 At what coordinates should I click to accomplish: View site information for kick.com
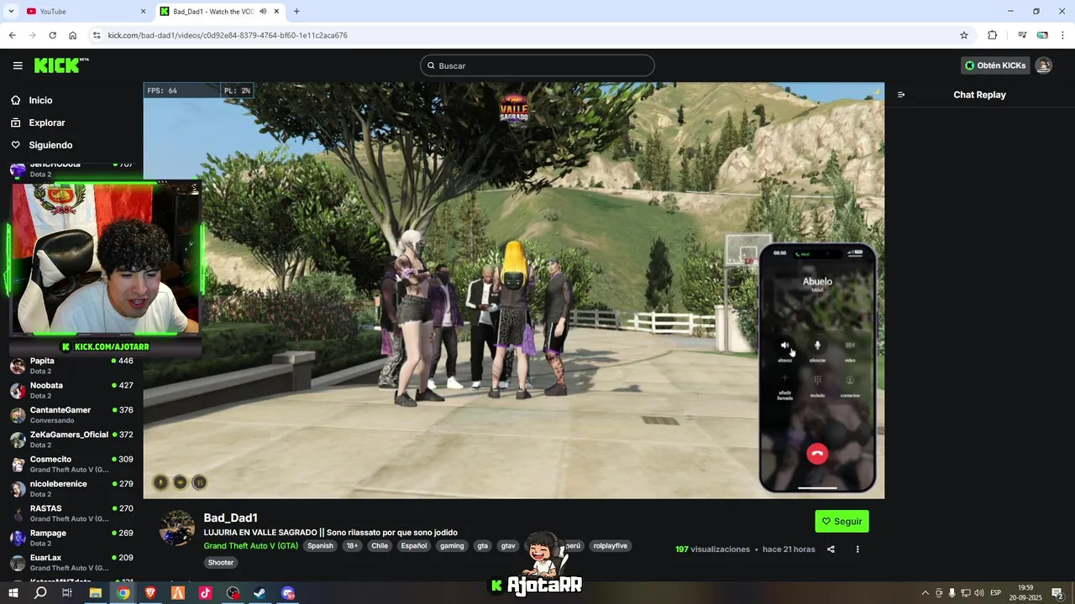pos(97,35)
